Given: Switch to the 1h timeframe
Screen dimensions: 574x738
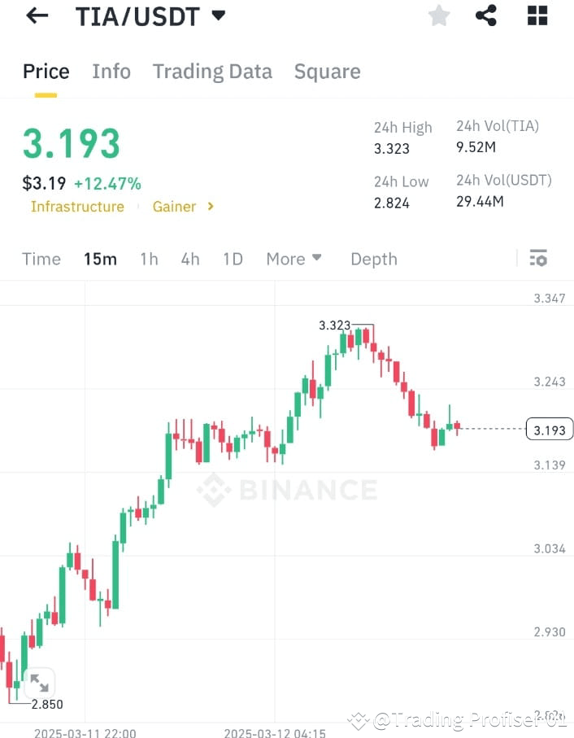Looking at the screenshot, I should tap(149, 259).
